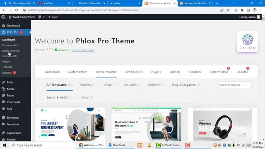The image size is (265, 149).
Task: Visit site via localhost/myTheme home icon
Action: click(x=22, y=17)
